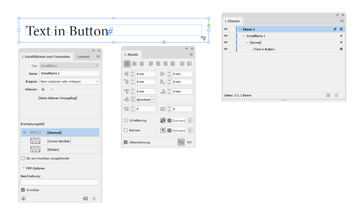Select <Text in Button> layer row

click(x=284, y=49)
